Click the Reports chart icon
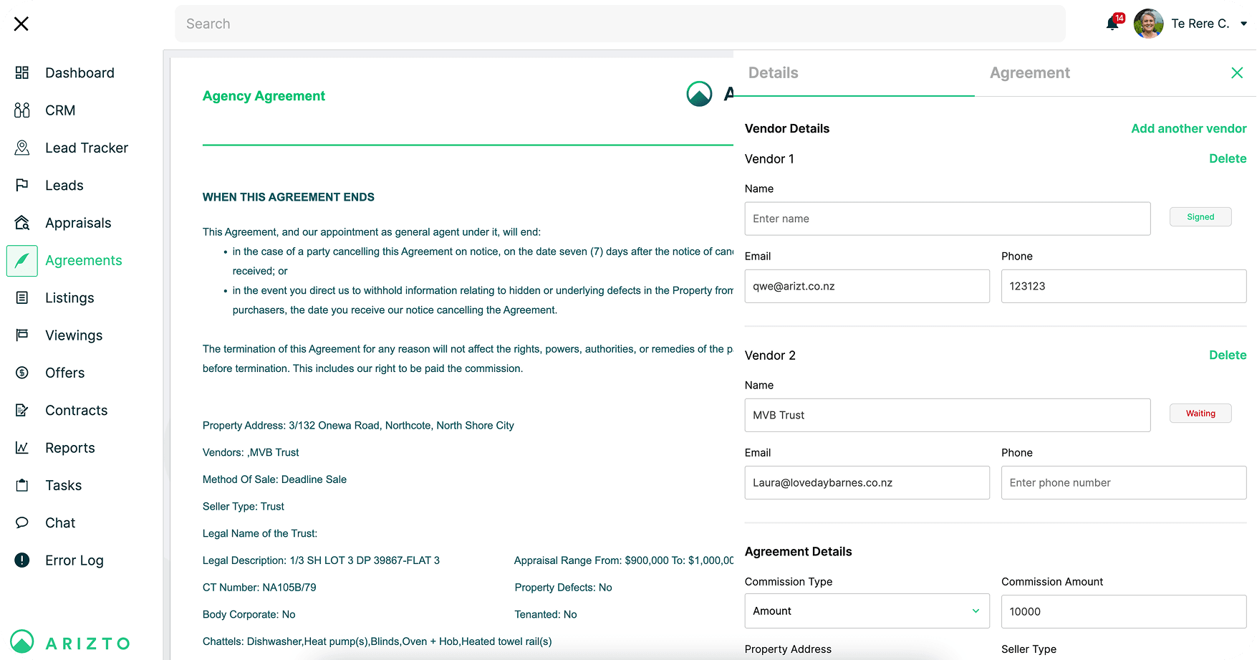The width and height of the screenshot is (1257, 660). (22, 448)
